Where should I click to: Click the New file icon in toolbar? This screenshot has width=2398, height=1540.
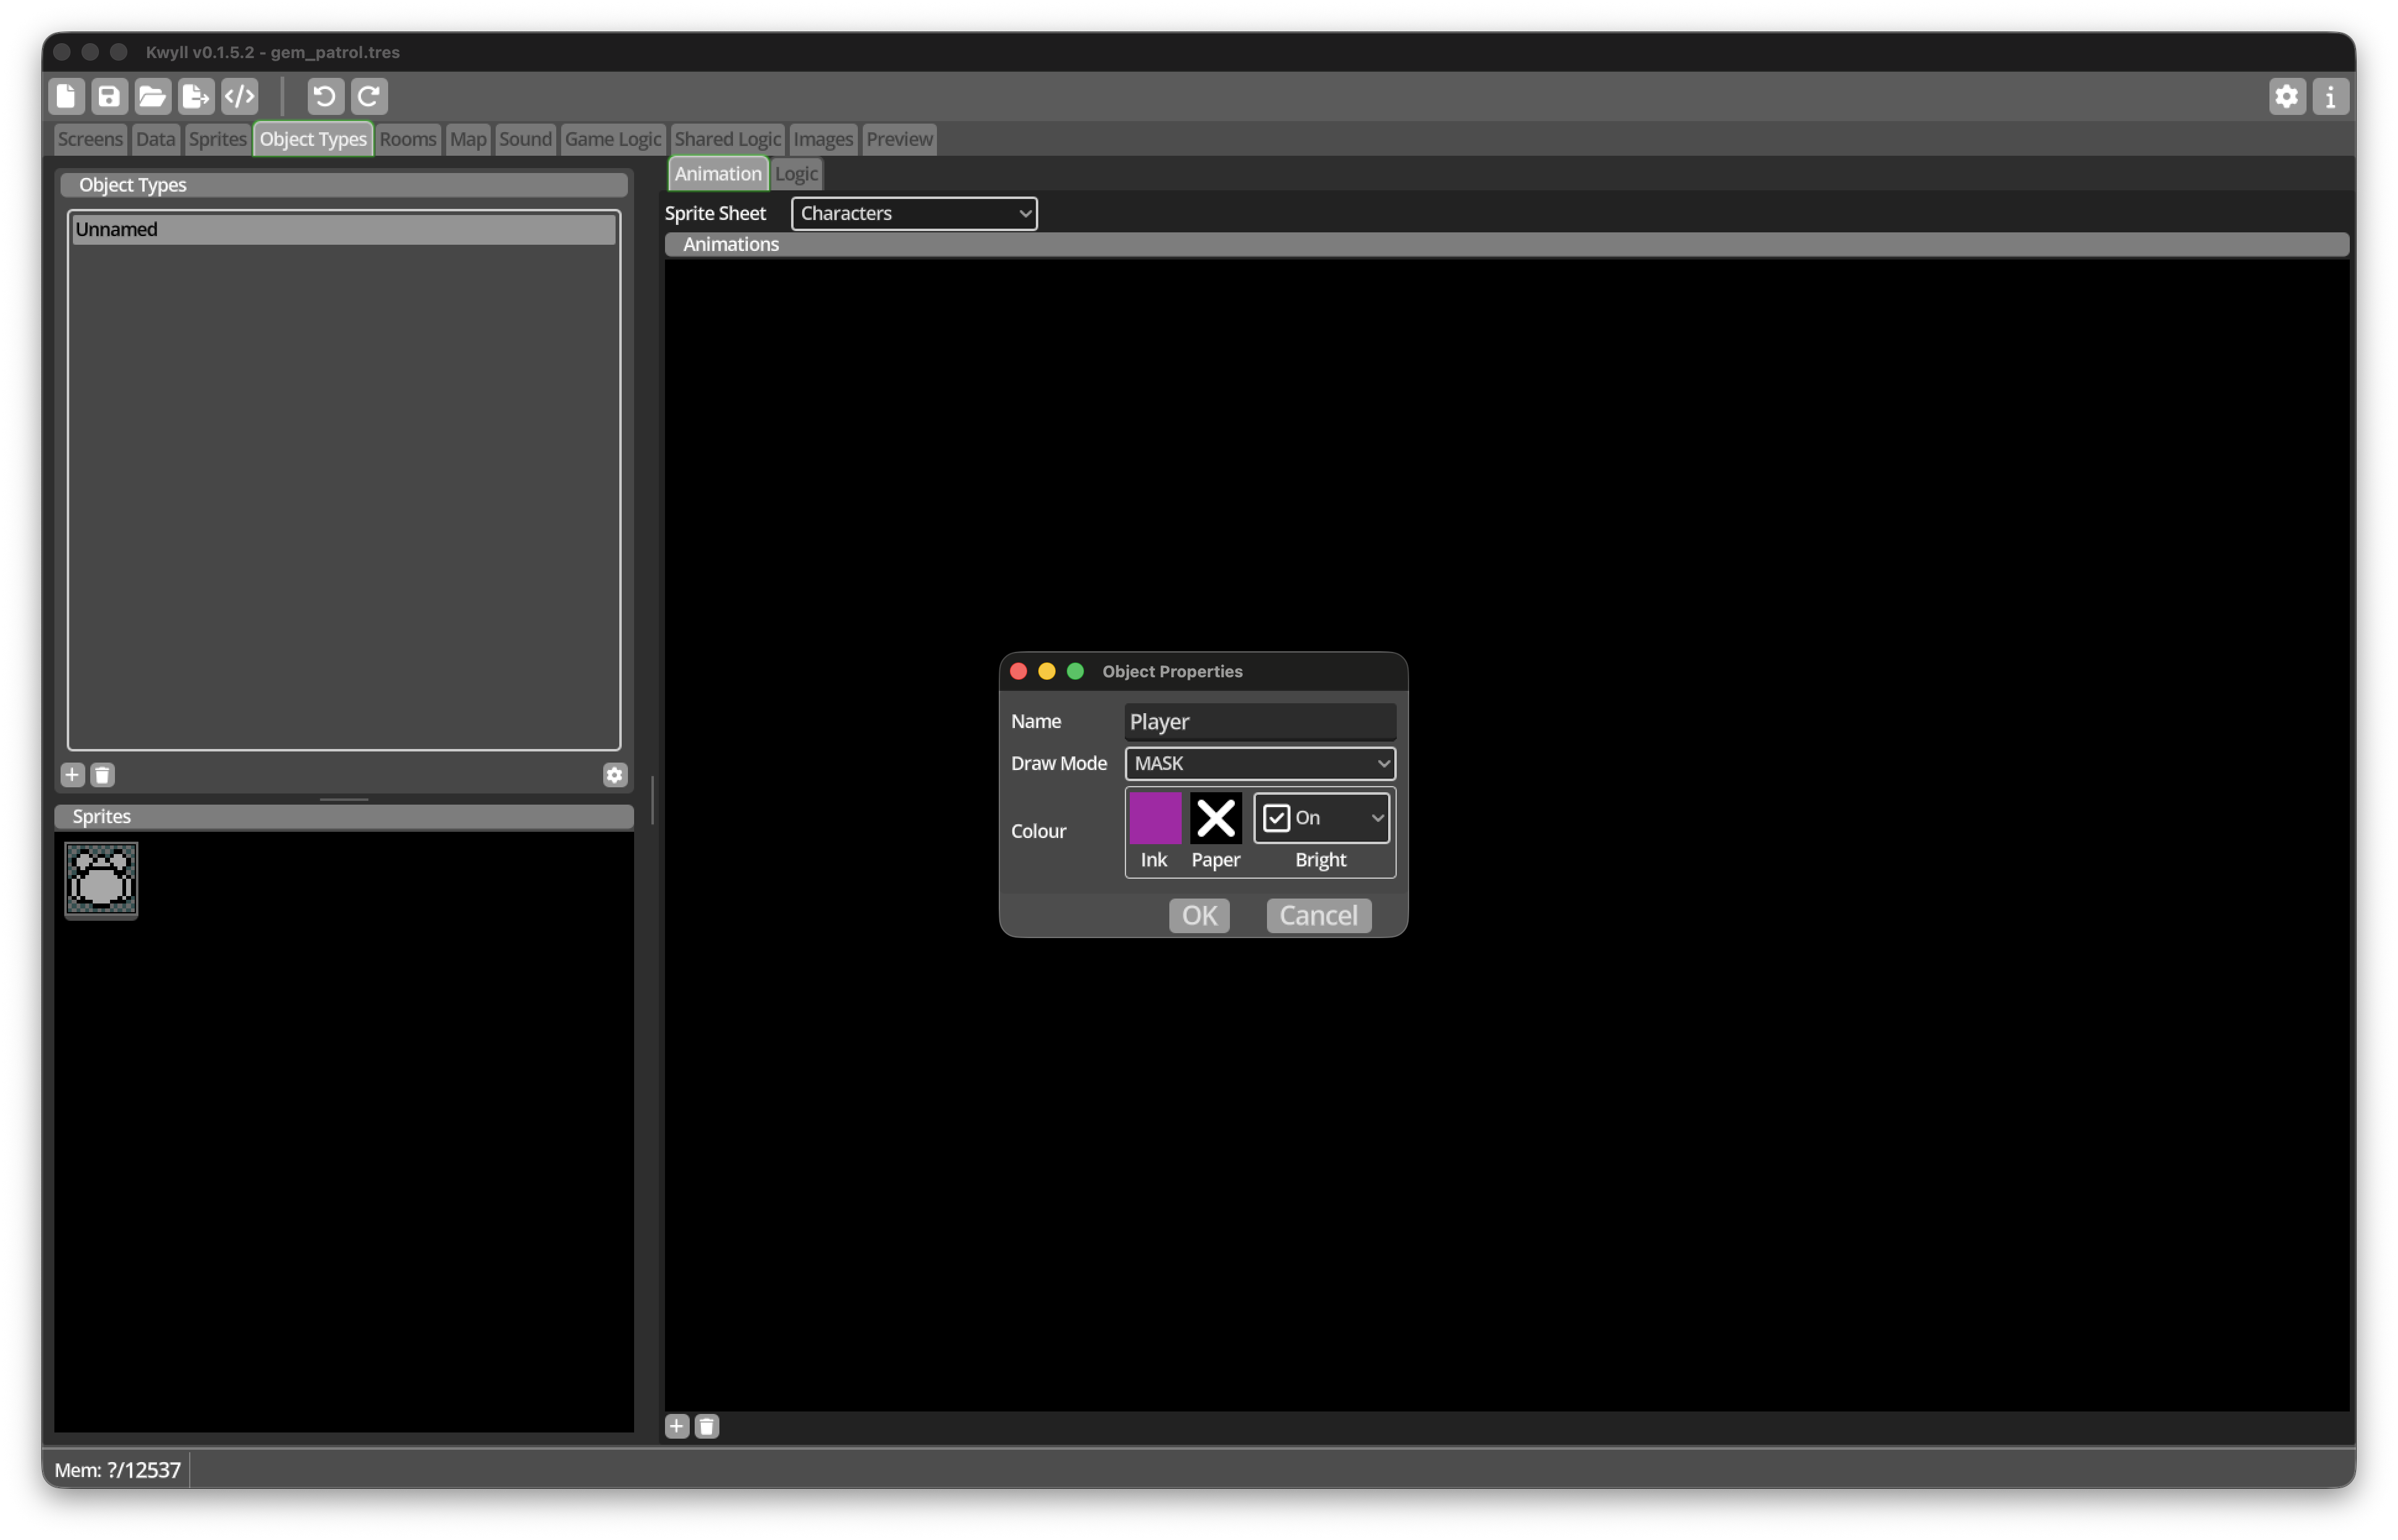pos(66,96)
